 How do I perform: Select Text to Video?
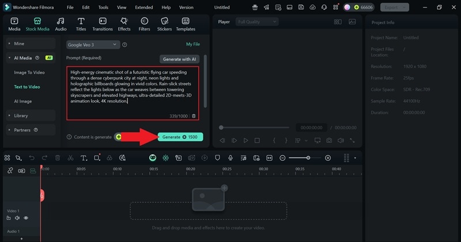27,87
